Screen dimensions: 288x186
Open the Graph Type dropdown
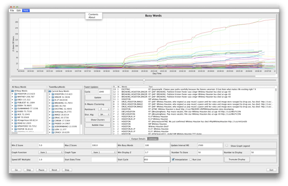104,152
